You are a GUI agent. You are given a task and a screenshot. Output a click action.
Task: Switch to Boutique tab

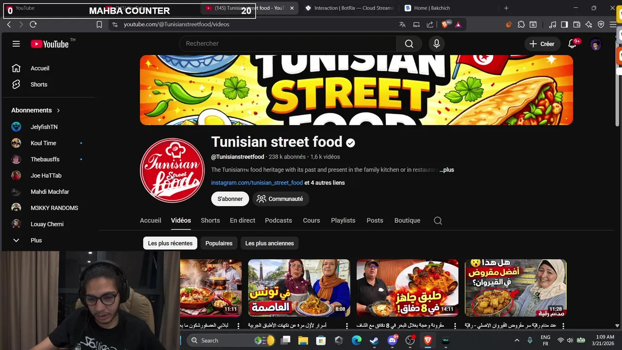pyautogui.click(x=407, y=220)
